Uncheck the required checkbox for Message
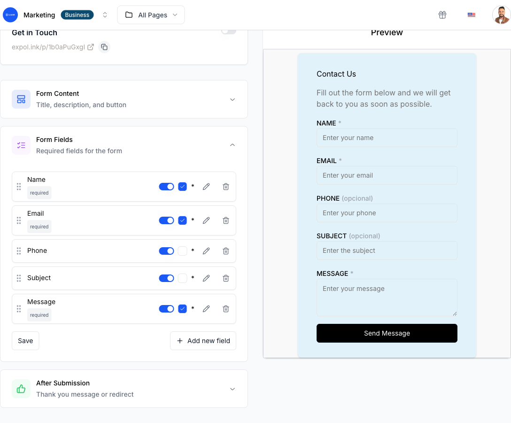Screen dimensions: 511x423 coord(183,309)
